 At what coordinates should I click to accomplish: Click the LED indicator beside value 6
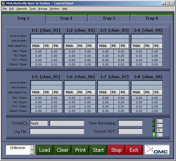pyautogui.click(x=154, y=121)
